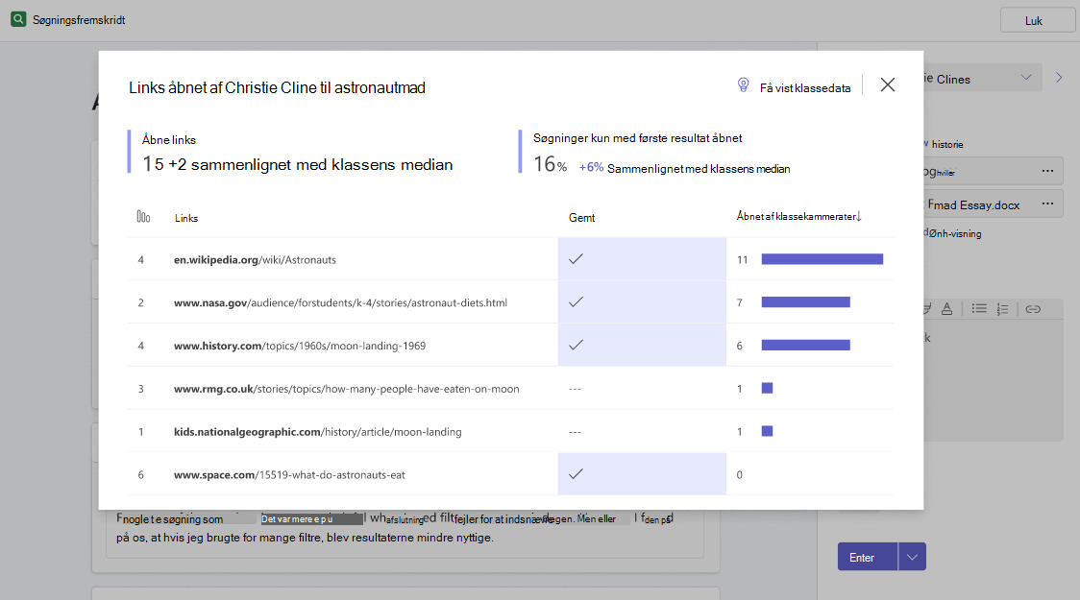1080x600 pixels.
Task: Open the en.wikipedia.org/wiki/Astronauts link
Action: click(x=255, y=259)
